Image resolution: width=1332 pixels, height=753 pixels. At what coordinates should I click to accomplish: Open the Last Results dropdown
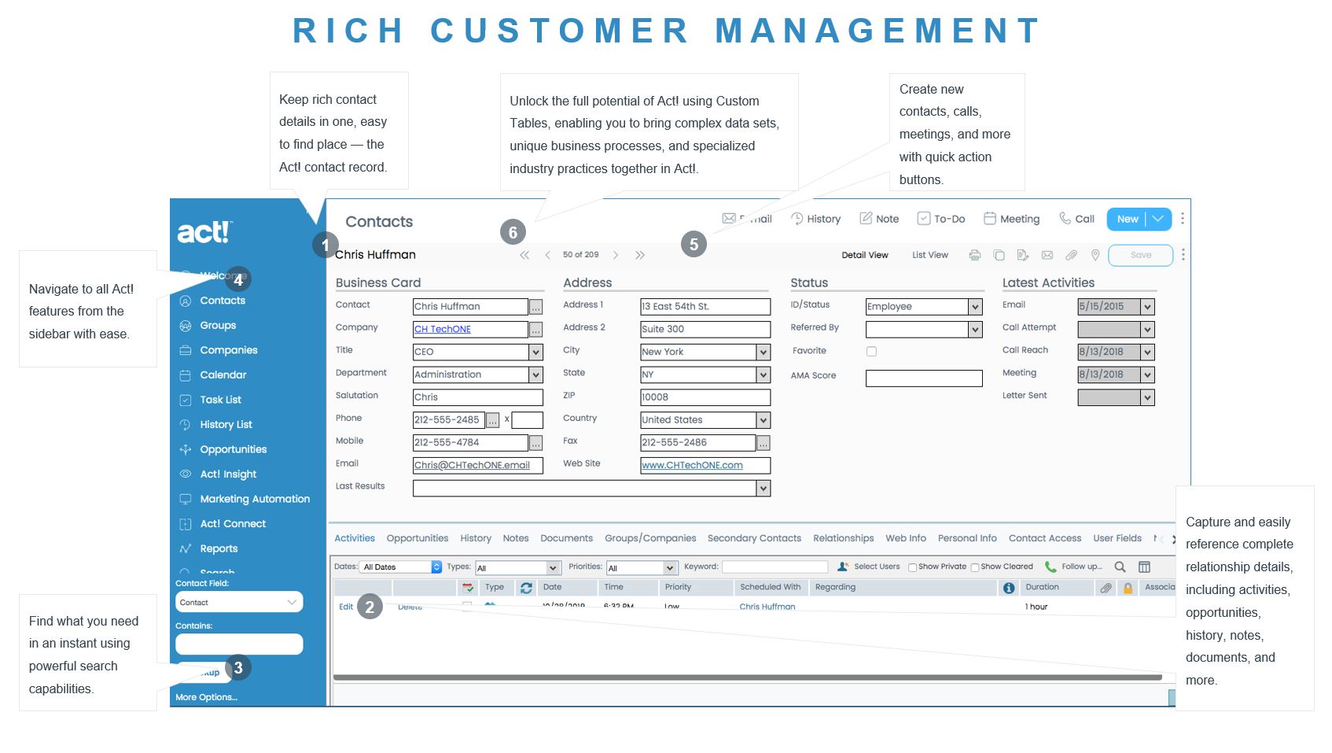(x=763, y=489)
